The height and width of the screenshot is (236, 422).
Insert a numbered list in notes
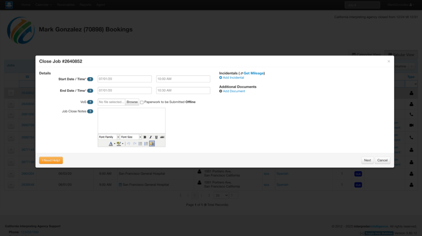[146, 144]
